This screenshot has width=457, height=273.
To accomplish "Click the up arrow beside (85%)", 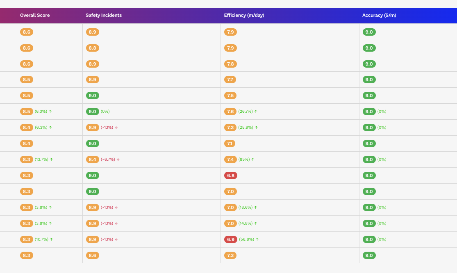I will click(253, 159).
